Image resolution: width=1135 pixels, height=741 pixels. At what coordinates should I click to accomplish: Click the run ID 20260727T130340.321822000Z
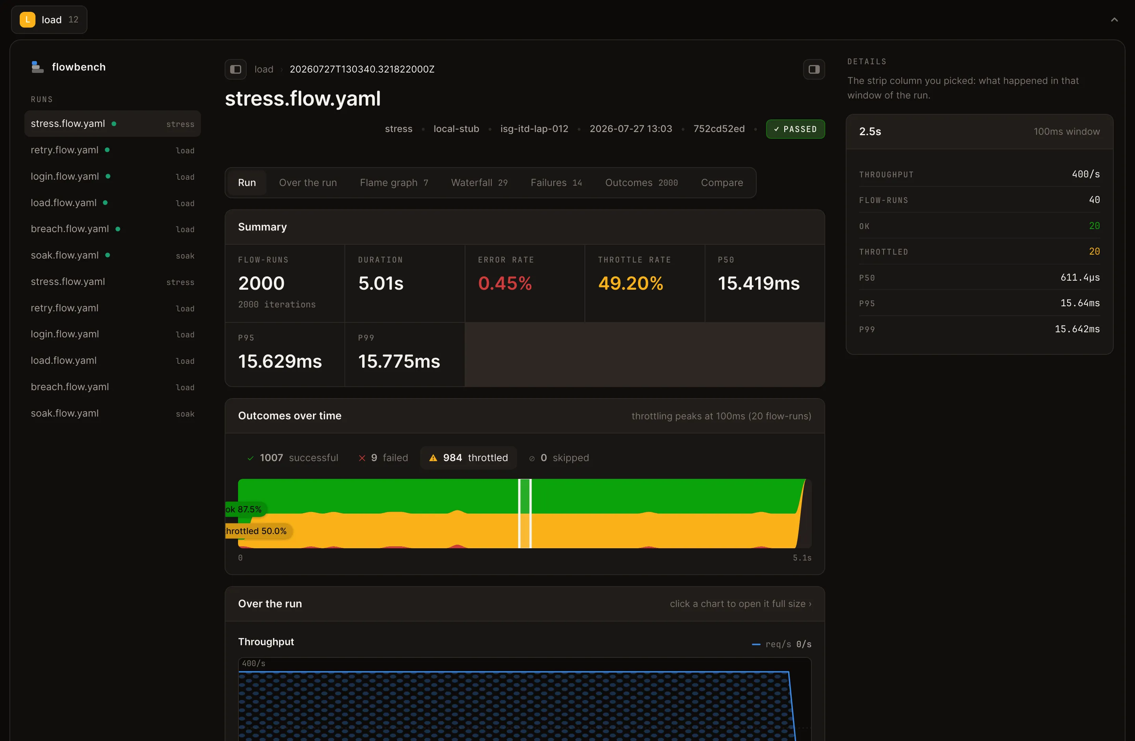(362, 69)
